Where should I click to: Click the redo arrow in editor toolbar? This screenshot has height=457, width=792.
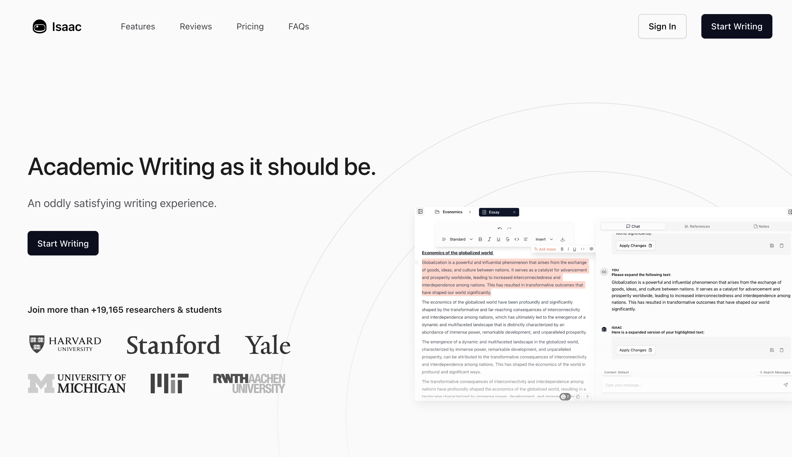509,229
